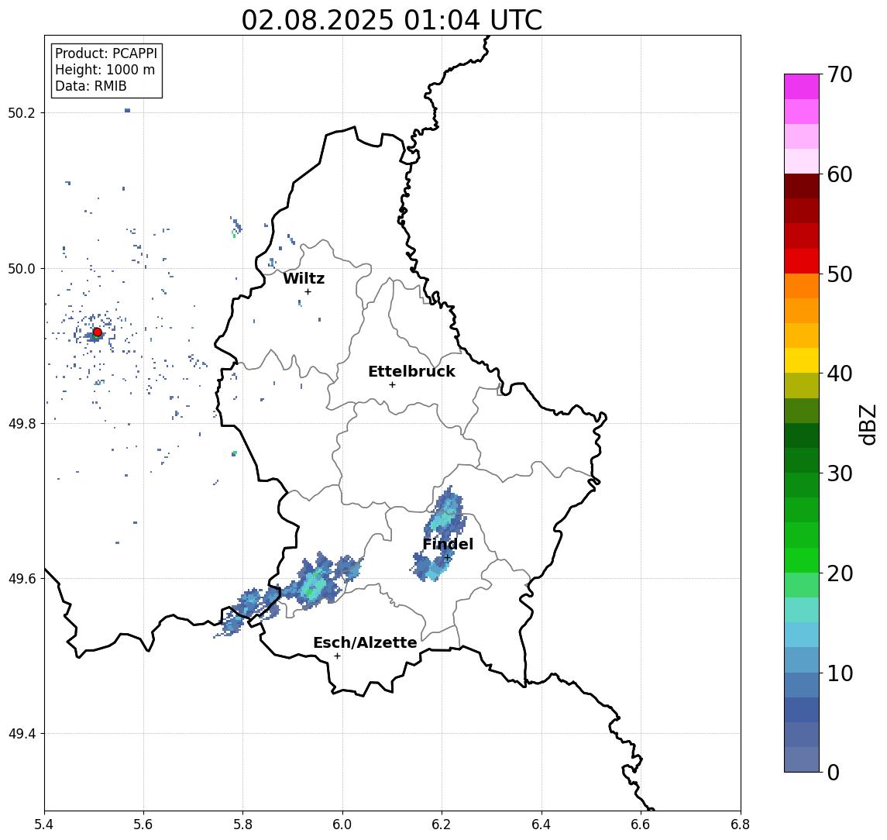887x840 pixels.
Task: Click the latitude label 49.8
Action: point(22,423)
